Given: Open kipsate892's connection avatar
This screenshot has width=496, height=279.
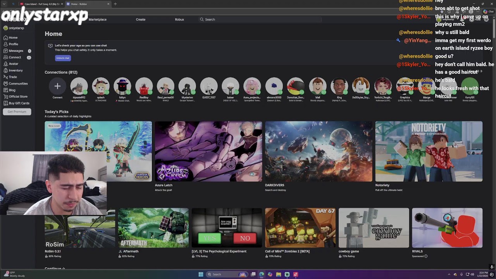Looking at the screenshot, I should pos(79,86).
